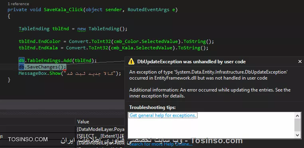Click SaveKala_Click method name
Screen dimensions: 304x148
pos(63,10)
